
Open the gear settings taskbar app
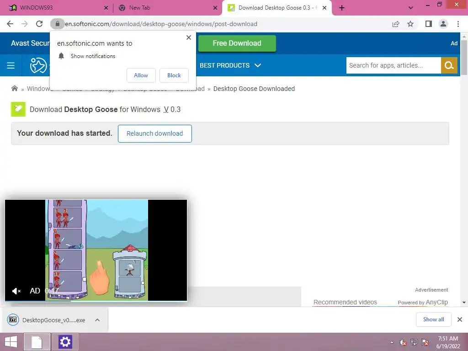point(65,342)
